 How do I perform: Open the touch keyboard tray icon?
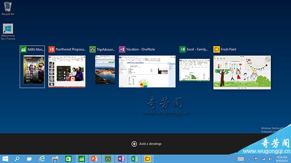241,159
